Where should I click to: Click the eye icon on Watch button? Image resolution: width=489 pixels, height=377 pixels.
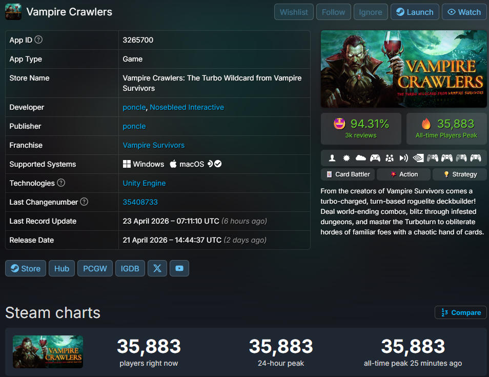point(451,12)
